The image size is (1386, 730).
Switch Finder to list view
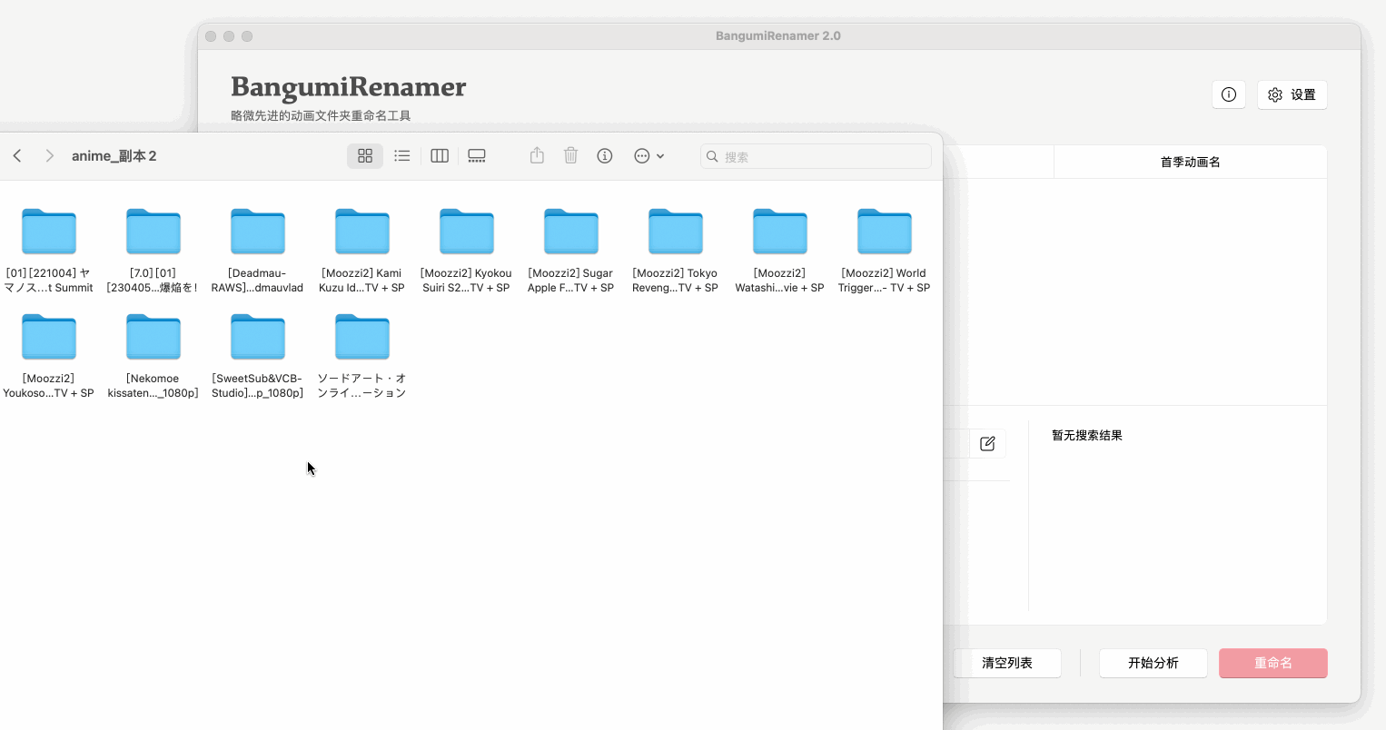(401, 156)
